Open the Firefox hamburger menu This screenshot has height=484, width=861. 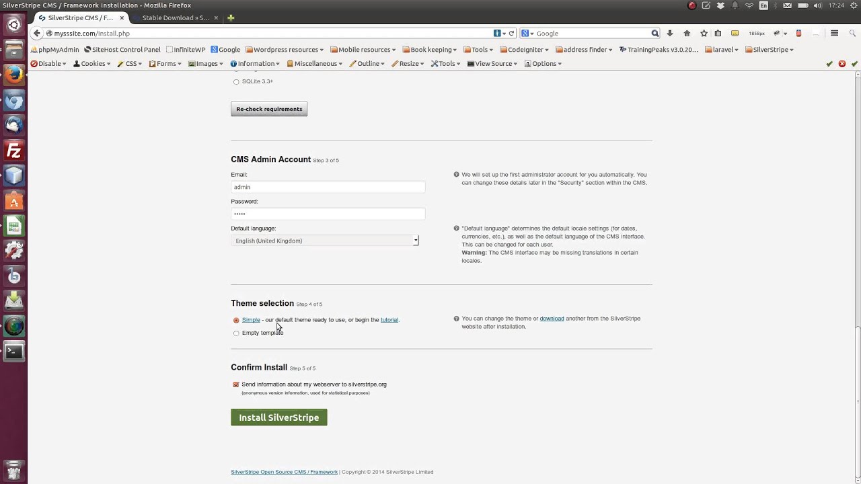point(834,33)
